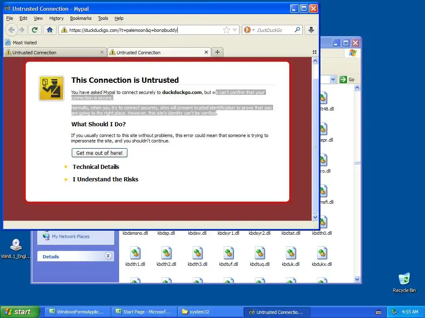The height and width of the screenshot is (318, 425).
Task: Select the kbdsp.dll file name
Action: point(166,233)
